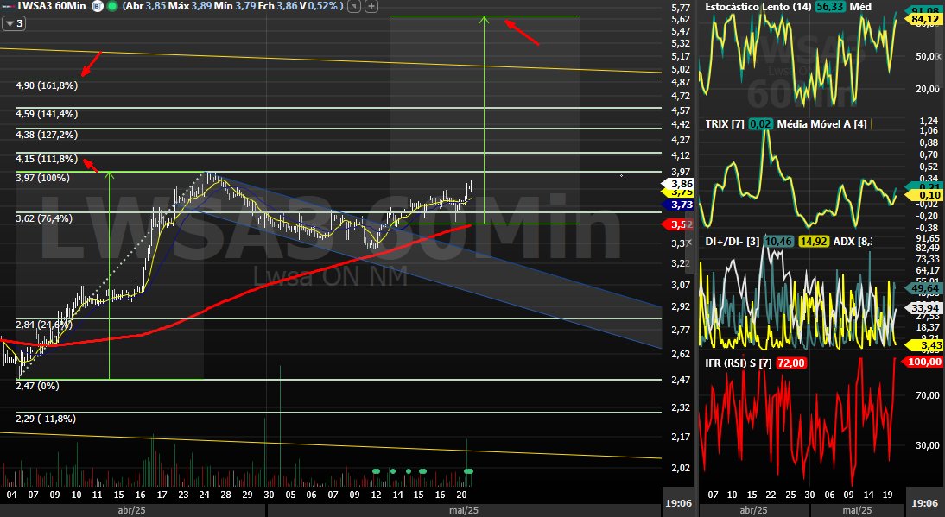Select the 2,47 (0%) Fibonacci level label
This screenshot has width=945, height=517.
click(x=37, y=386)
